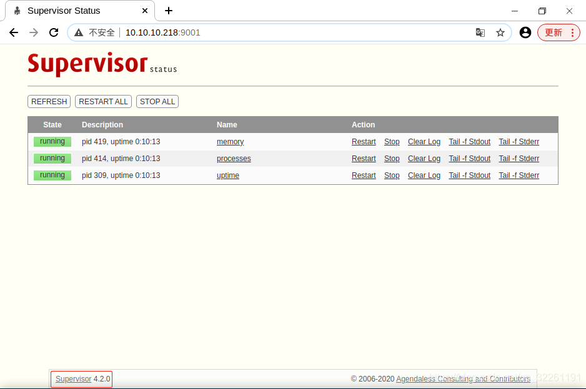
Task: Clear Log for the memory process
Action: 424,142
